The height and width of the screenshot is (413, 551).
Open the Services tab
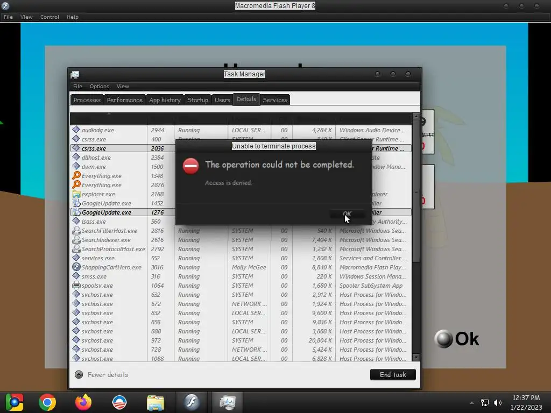point(275,100)
